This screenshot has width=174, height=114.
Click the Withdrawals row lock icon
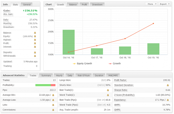35,56
